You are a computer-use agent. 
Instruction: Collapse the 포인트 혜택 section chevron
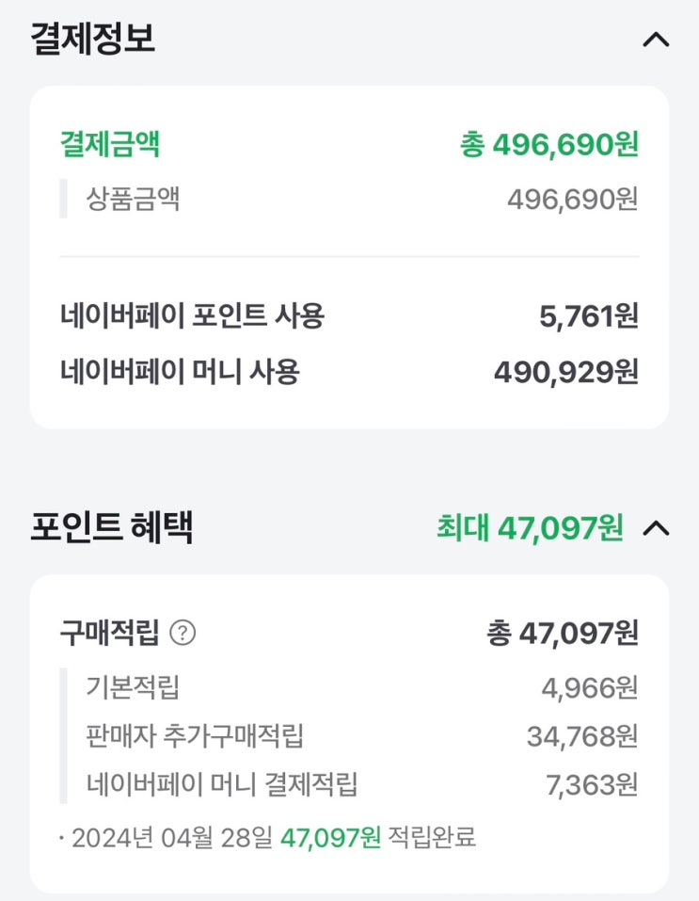(655, 528)
